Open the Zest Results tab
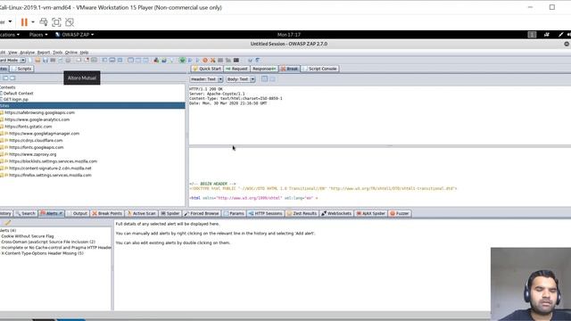This screenshot has width=571, height=321. (x=302, y=213)
